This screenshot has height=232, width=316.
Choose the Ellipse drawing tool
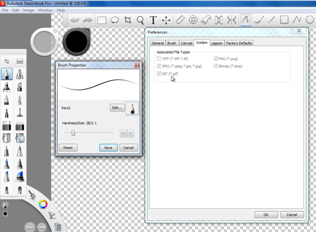pyautogui.click(x=309, y=20)
